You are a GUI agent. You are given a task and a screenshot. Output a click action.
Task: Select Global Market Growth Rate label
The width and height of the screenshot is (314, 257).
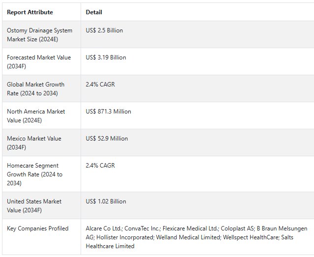coord(36,89)
